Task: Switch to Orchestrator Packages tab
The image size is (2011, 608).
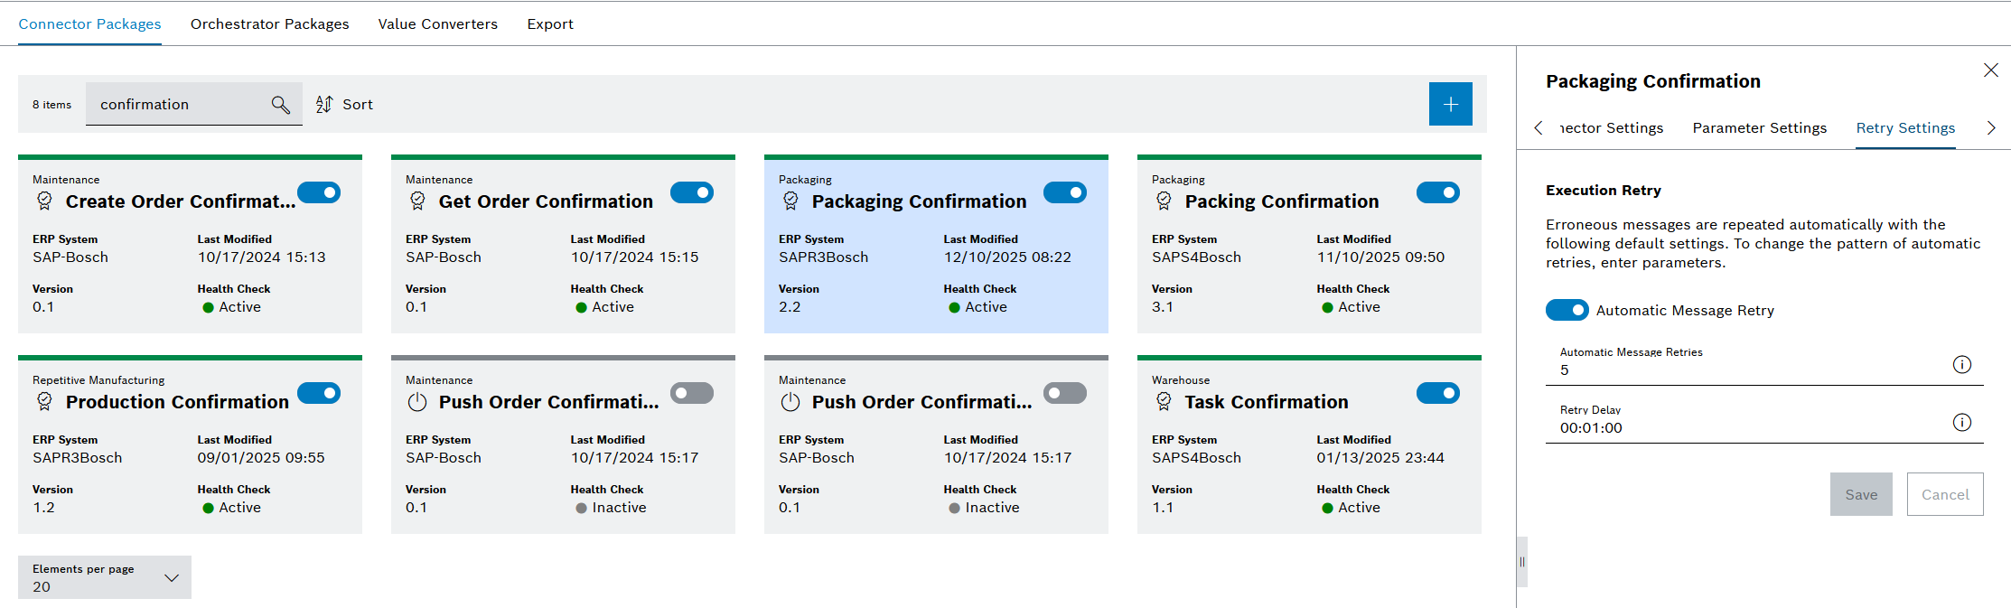Action: 269,24
